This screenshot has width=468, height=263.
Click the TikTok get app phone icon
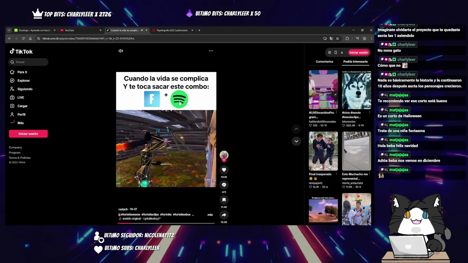336,52
